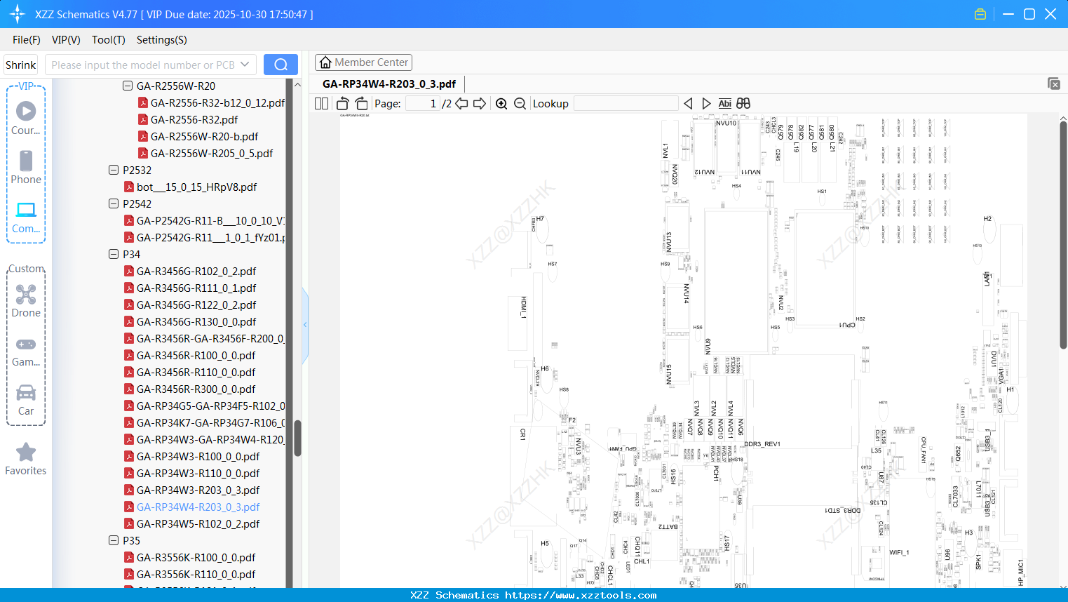Rotate the page clockwise
The width and height of the screenshot is (1068, 602).
pyautogui.click(x=361, y=103)
